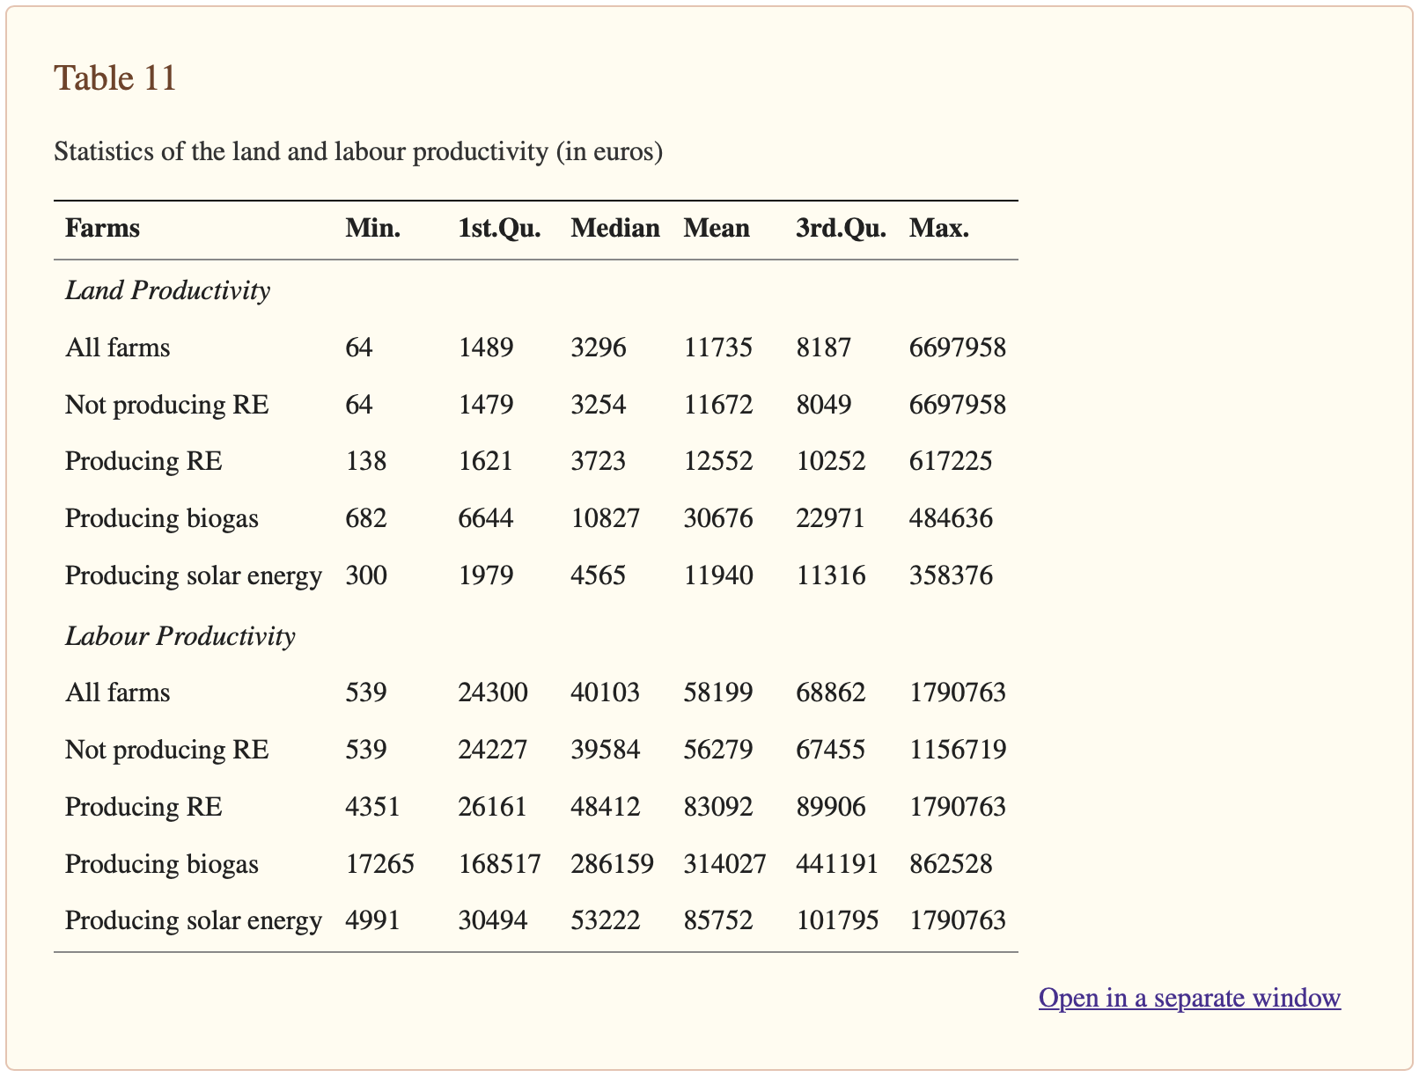The width and height of the screenshot is (1419, 1077).
Task: Click the land productivity mean value 11735
Action: tap(717, 348)
